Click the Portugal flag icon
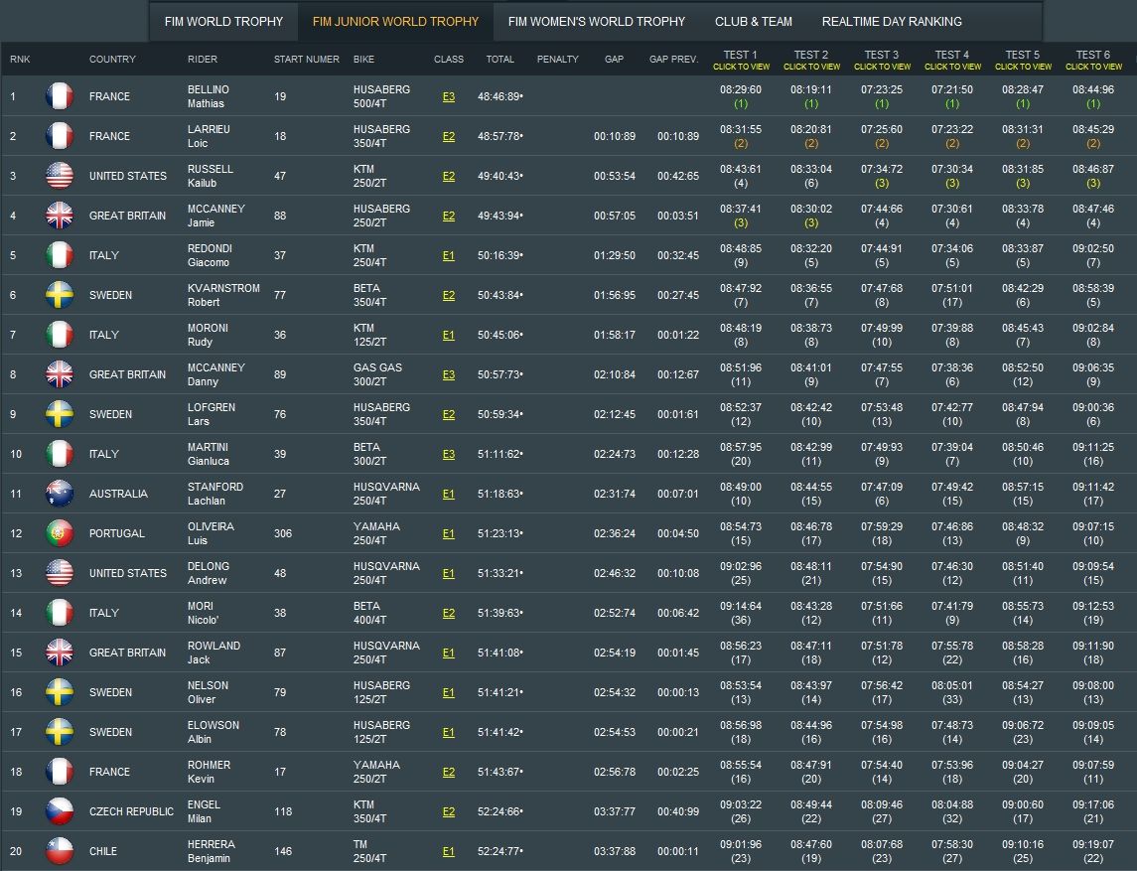The height and width of the screenshot is (871, 1137). [60, 533]
